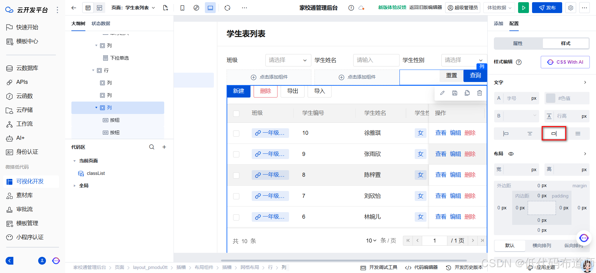
Task: Click the 学生姓名 input field
Action: 376,60
